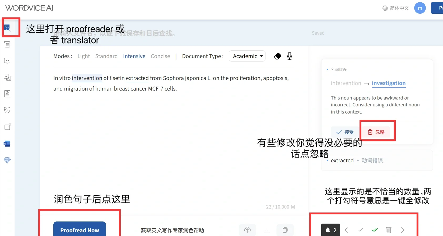Image resolution: width=443 pixels, height=236 pixels.
Task: Open the shield AI detector icon
Action: pos(7,110)
